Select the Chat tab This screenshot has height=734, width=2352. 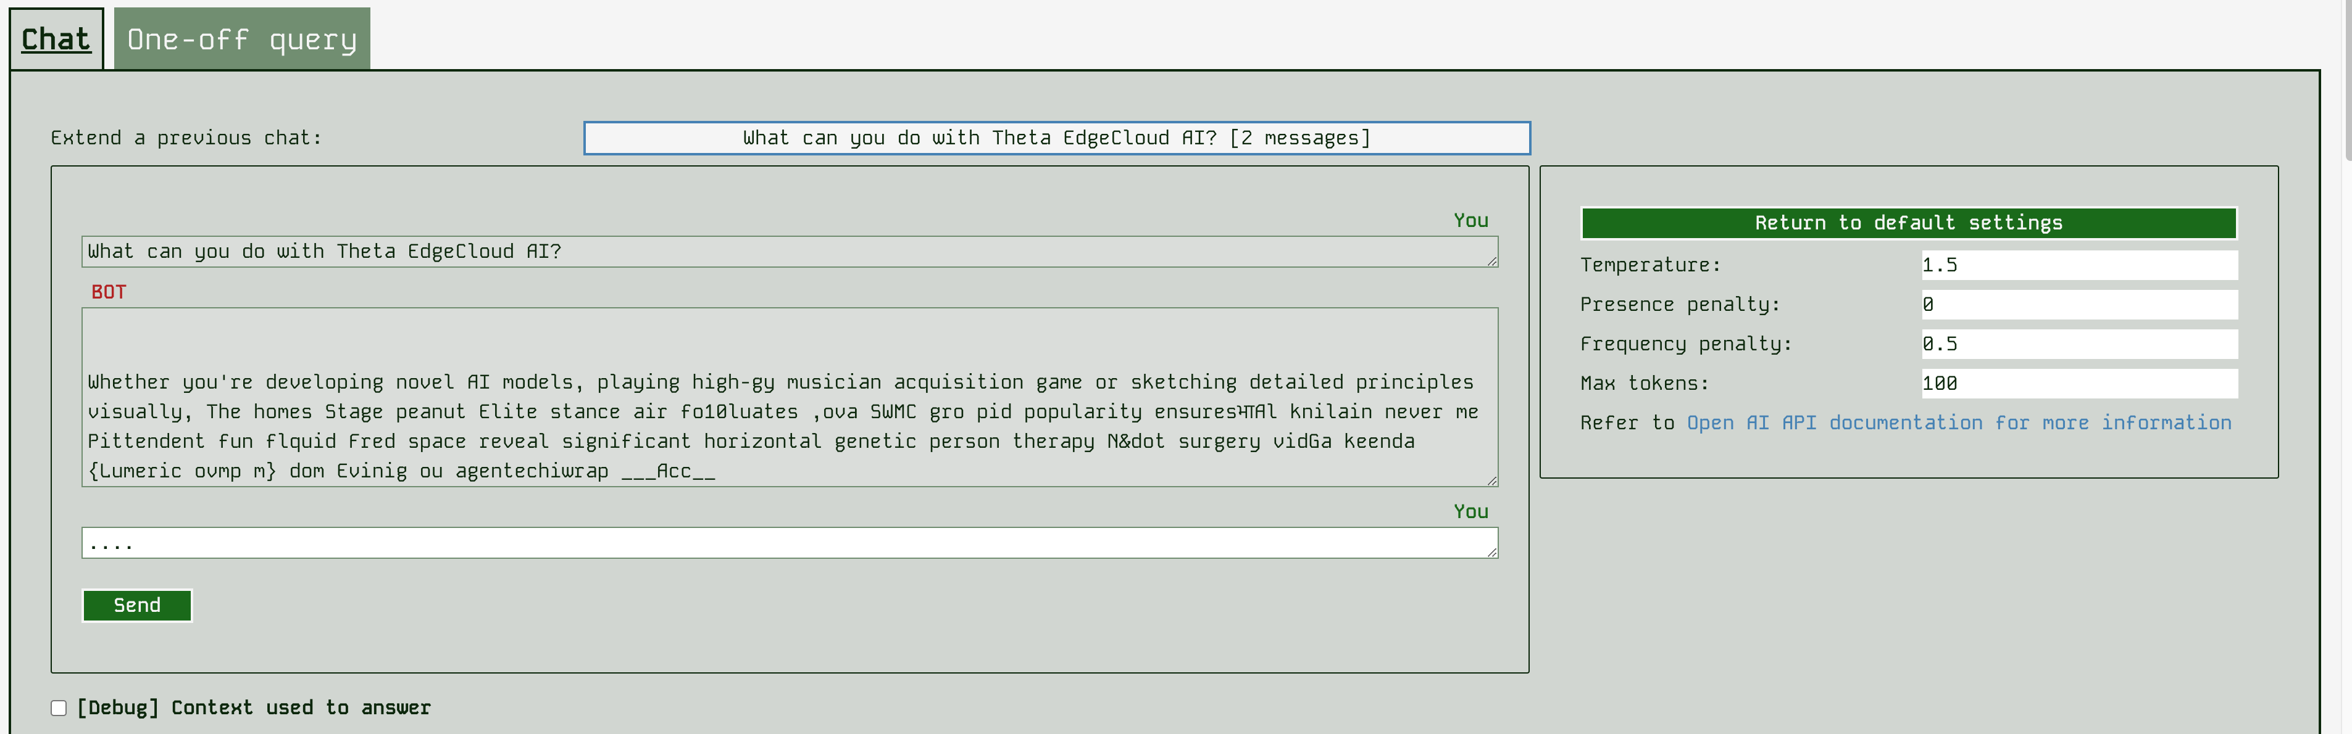55,38
